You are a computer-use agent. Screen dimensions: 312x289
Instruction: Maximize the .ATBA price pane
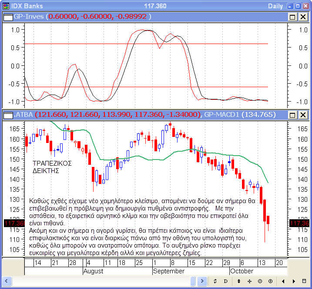click(x=292, y=115)
